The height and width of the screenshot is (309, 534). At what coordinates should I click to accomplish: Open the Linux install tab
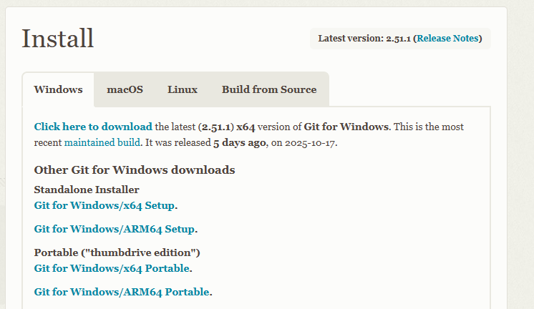[183, 90]
